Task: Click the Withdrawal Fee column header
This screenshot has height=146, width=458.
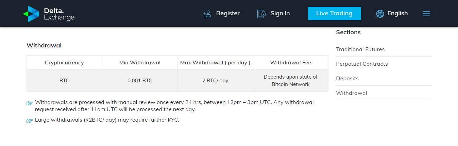Action: click(x=290, y=63)
